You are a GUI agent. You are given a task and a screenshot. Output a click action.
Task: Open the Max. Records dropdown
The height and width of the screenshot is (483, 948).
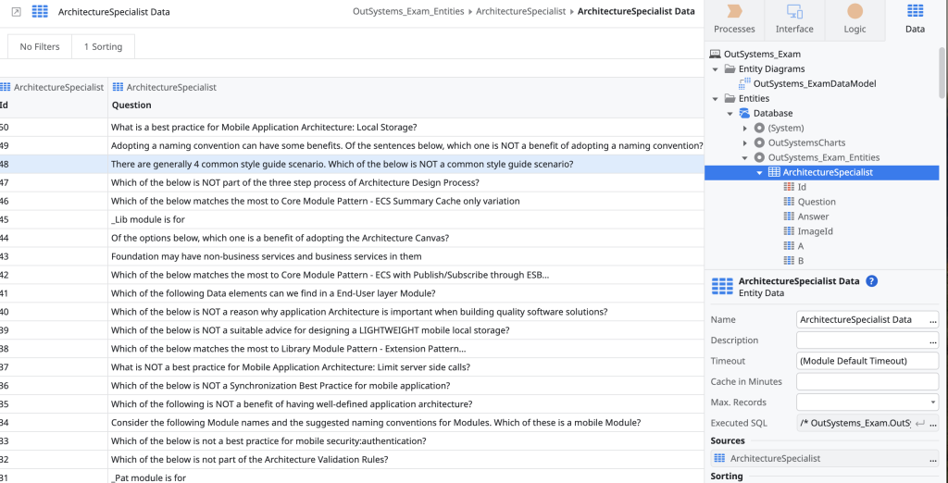(932, 402)
